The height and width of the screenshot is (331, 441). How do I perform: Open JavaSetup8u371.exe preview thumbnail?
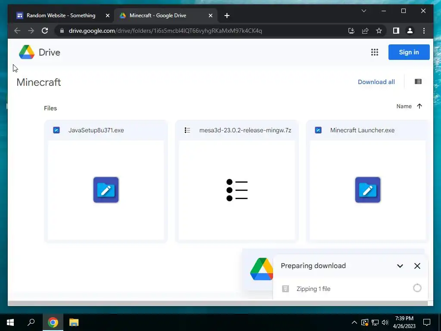click(106, 190)
